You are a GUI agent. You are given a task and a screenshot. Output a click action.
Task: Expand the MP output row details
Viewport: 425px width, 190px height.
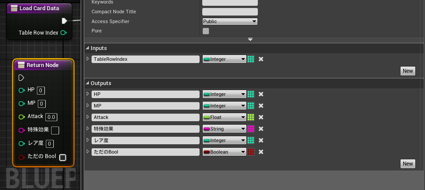tap(88, 105)
